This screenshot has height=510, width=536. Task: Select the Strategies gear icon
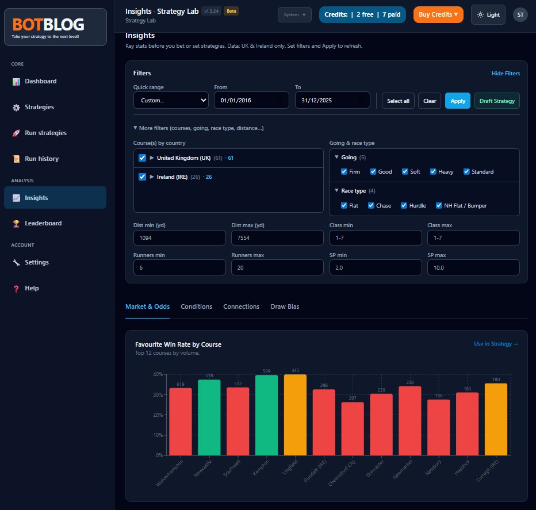click(x=17, y=107)
